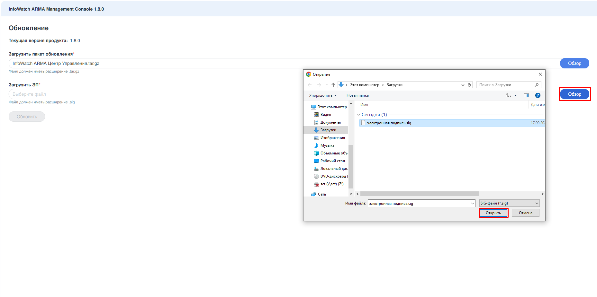
Task: Select Загрузки in the navigation tree
Action: [326, 130]
